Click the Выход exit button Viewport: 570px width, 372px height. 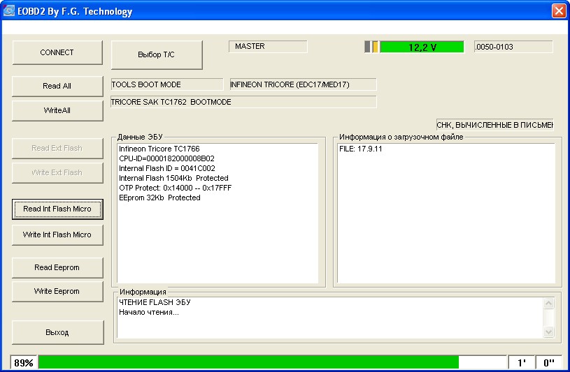57,332
